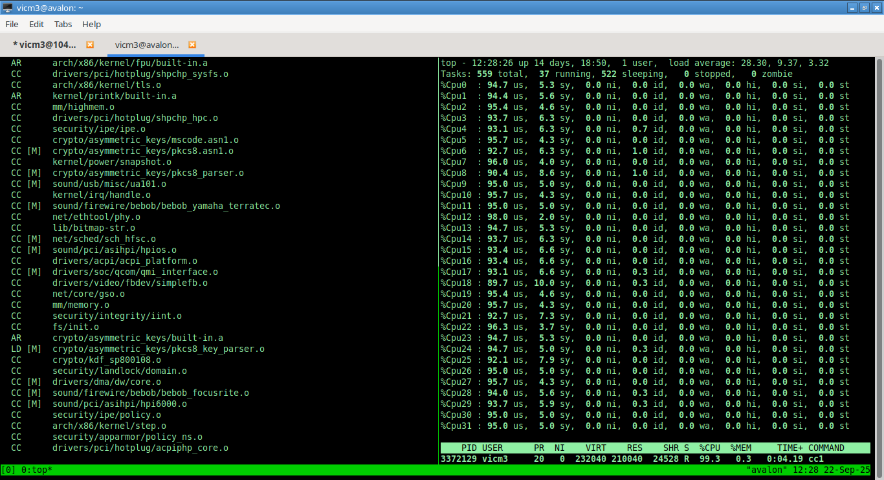Screen dimensions: 884x480
Task: Open the Help menu
Action: (92, 24)
